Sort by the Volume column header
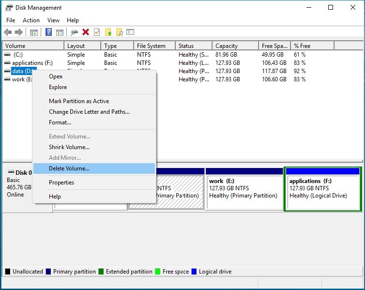 [33, 46]
